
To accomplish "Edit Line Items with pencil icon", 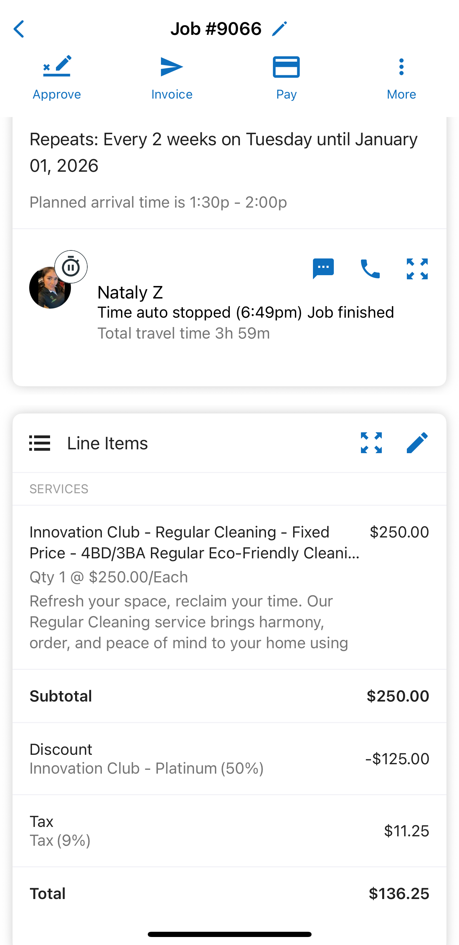I will [x=417, y=443].
